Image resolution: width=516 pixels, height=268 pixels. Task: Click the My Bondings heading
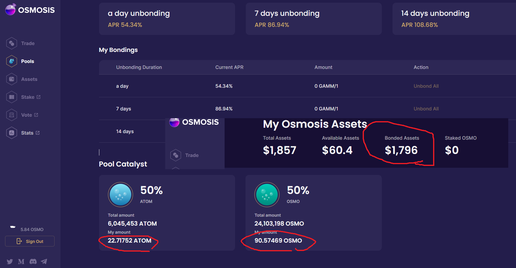click(118, 50)
